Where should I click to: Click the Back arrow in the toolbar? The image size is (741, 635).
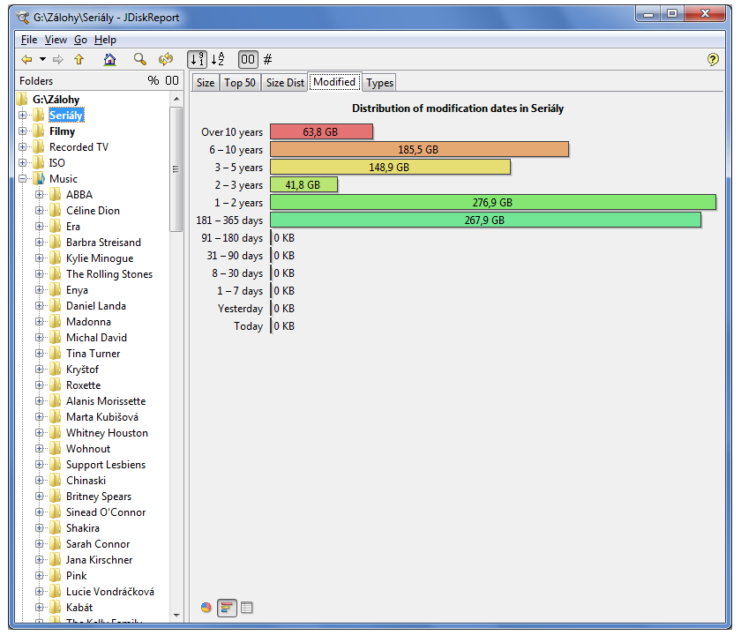point(26,59)
